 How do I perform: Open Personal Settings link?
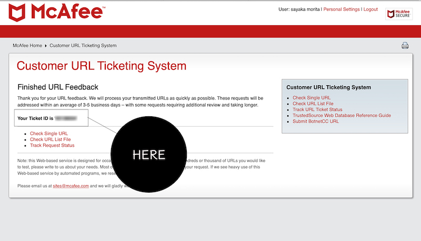[341, 9]
